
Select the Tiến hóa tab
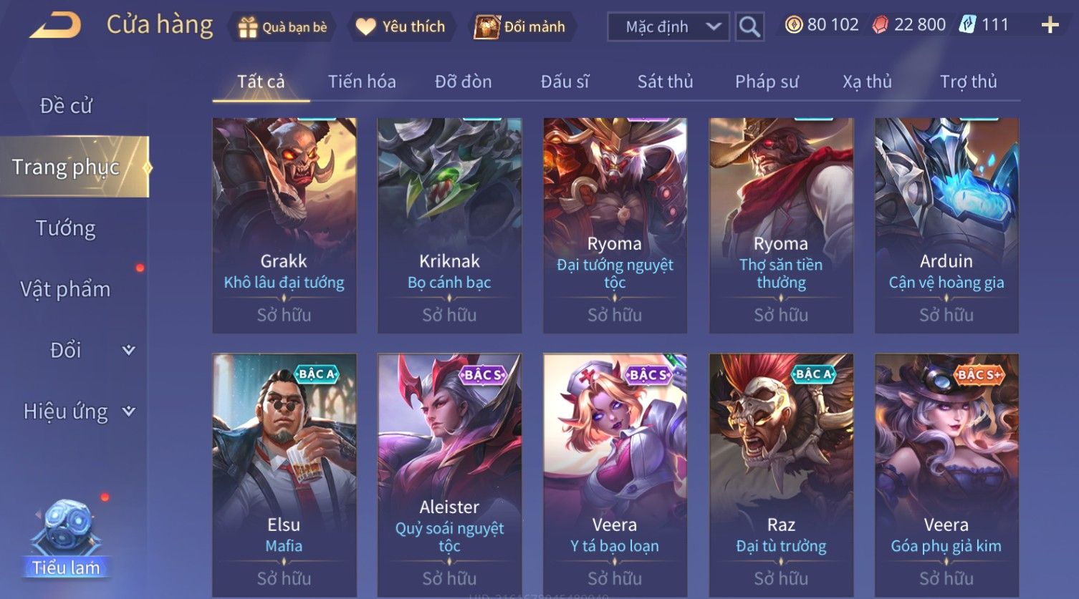[x=362, y=82]
